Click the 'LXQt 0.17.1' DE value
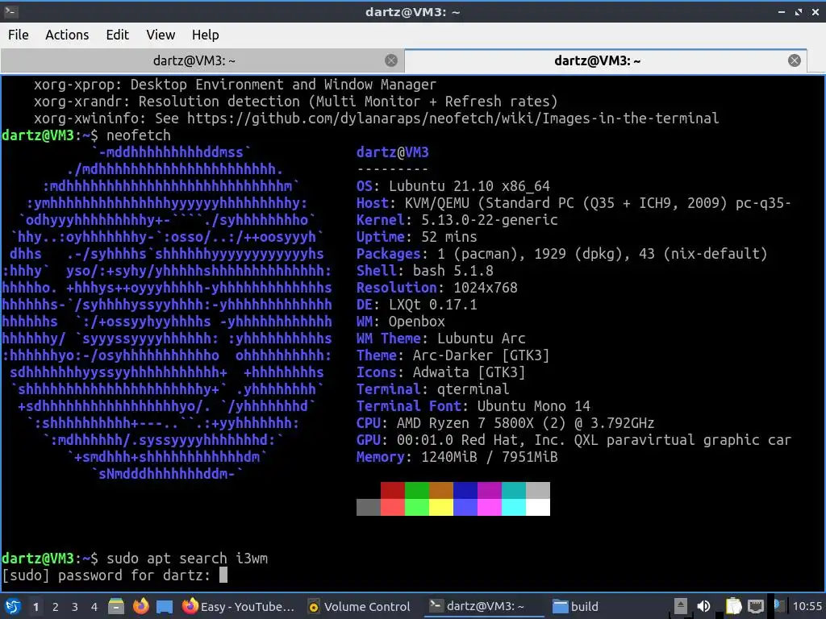The width and height of the screenshot is (826, 619). pyautogui.click(x=433, y=304)
